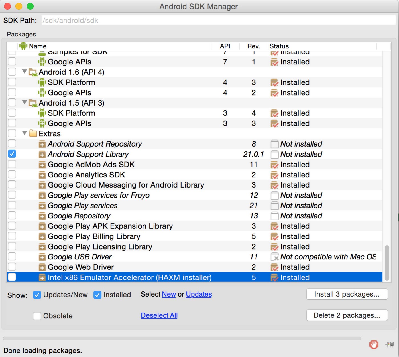Open the SDK Manager log icon
This screenshot has height=357, width=399.
tap(390, 344)
